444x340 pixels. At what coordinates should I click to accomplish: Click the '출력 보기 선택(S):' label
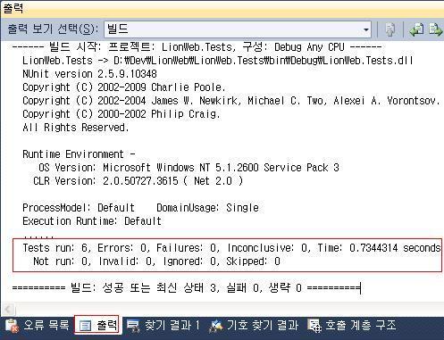click(x=53, y=29)
